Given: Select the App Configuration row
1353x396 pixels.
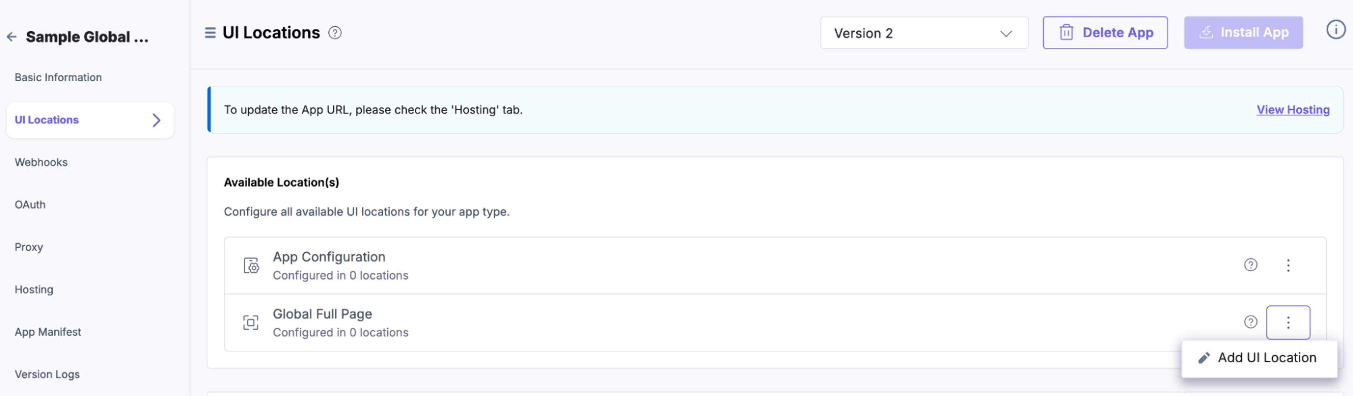Looking at the screenshot, I should [x=775, y=266].
